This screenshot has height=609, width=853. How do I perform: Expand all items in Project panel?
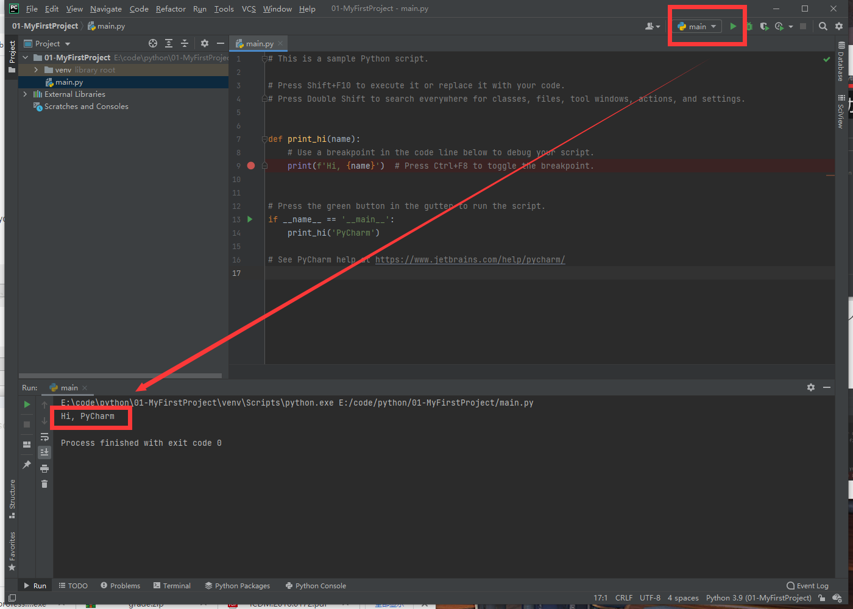[169, 43]
